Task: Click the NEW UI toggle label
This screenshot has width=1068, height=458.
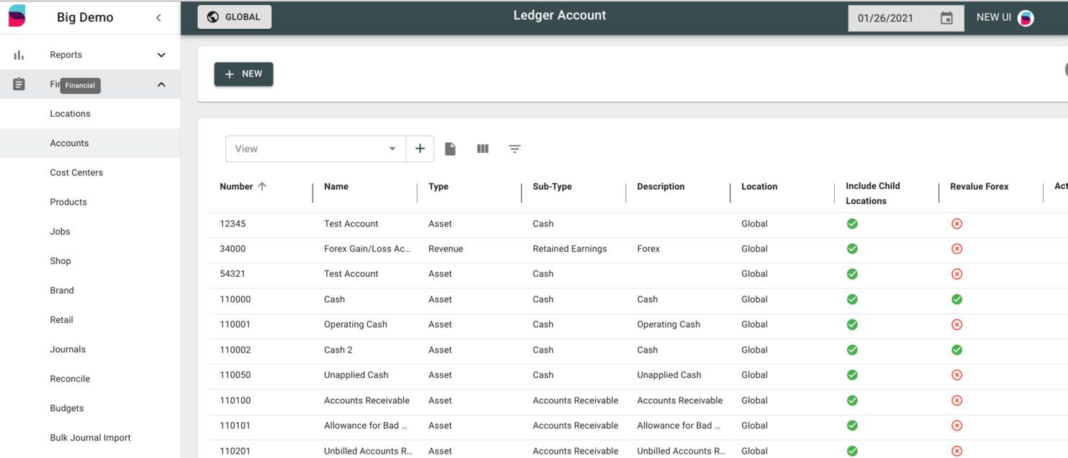Action: pyautogui.click(x=994, y=17)
